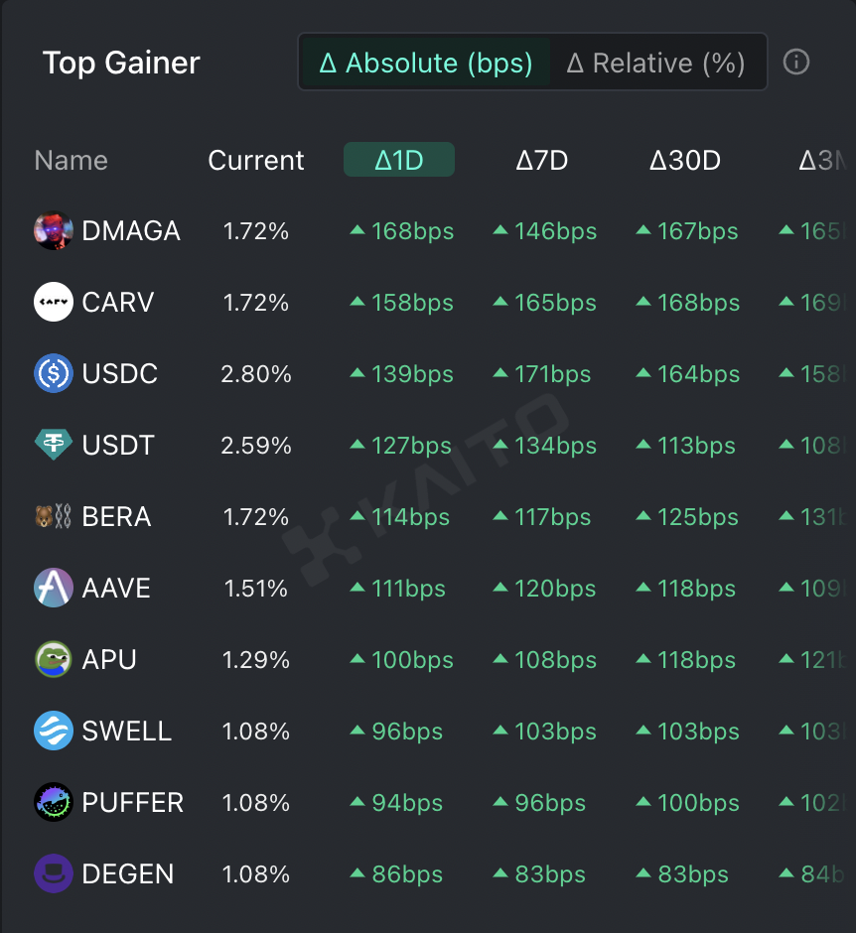
Task: Click the USDT Tether icon
Action: click(x=54, y=446)
